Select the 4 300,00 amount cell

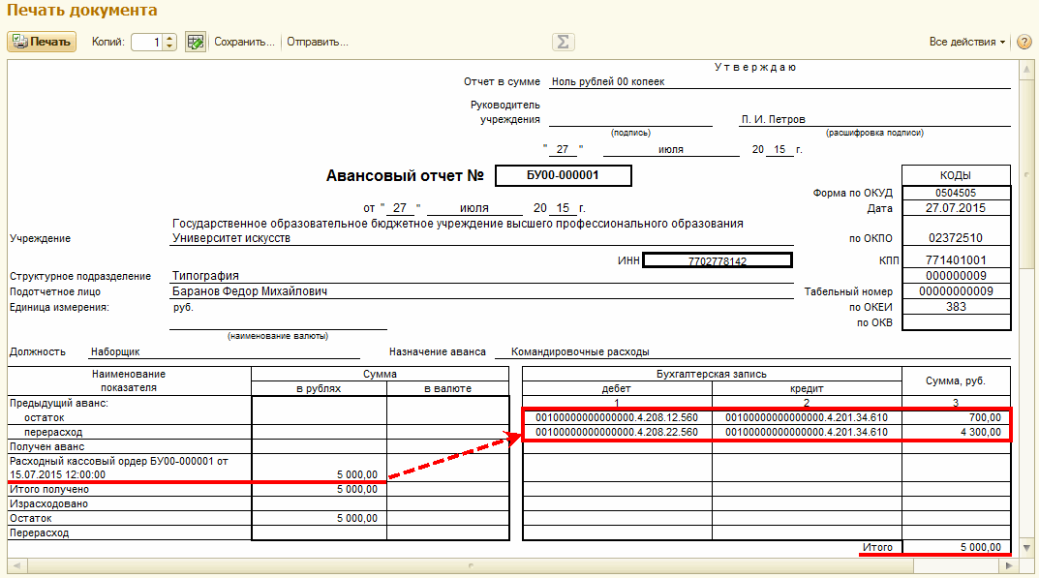tap(956, 432)
